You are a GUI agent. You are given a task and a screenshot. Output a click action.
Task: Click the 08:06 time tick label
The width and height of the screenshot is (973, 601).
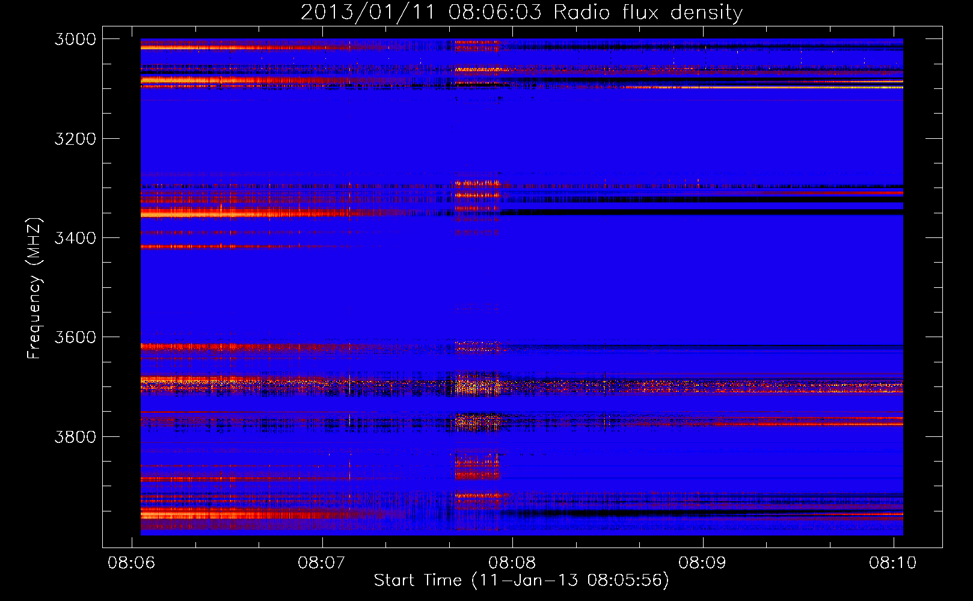coord(131,563)
